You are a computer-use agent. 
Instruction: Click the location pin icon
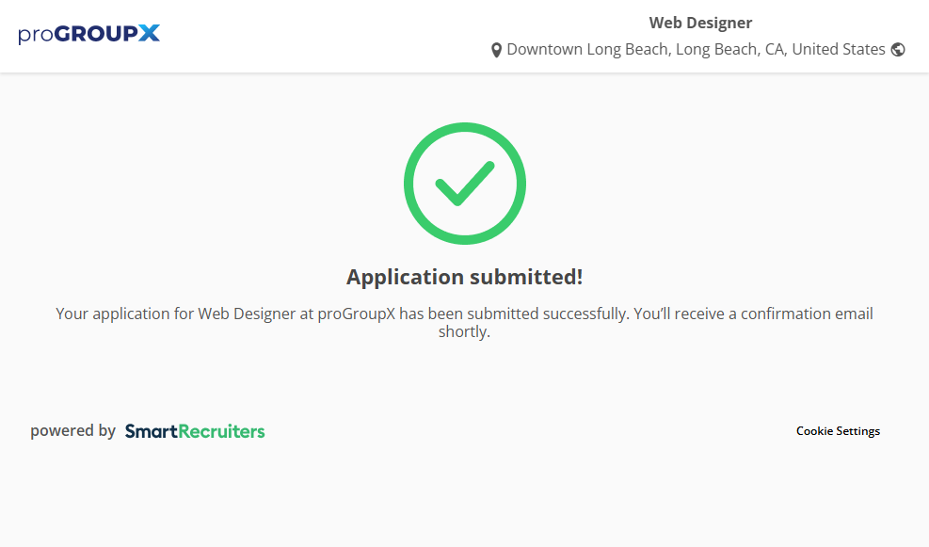pos(496,50)
